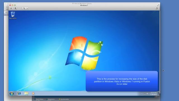
Task: Click the Windows7 window title
Action: (84, 5)
